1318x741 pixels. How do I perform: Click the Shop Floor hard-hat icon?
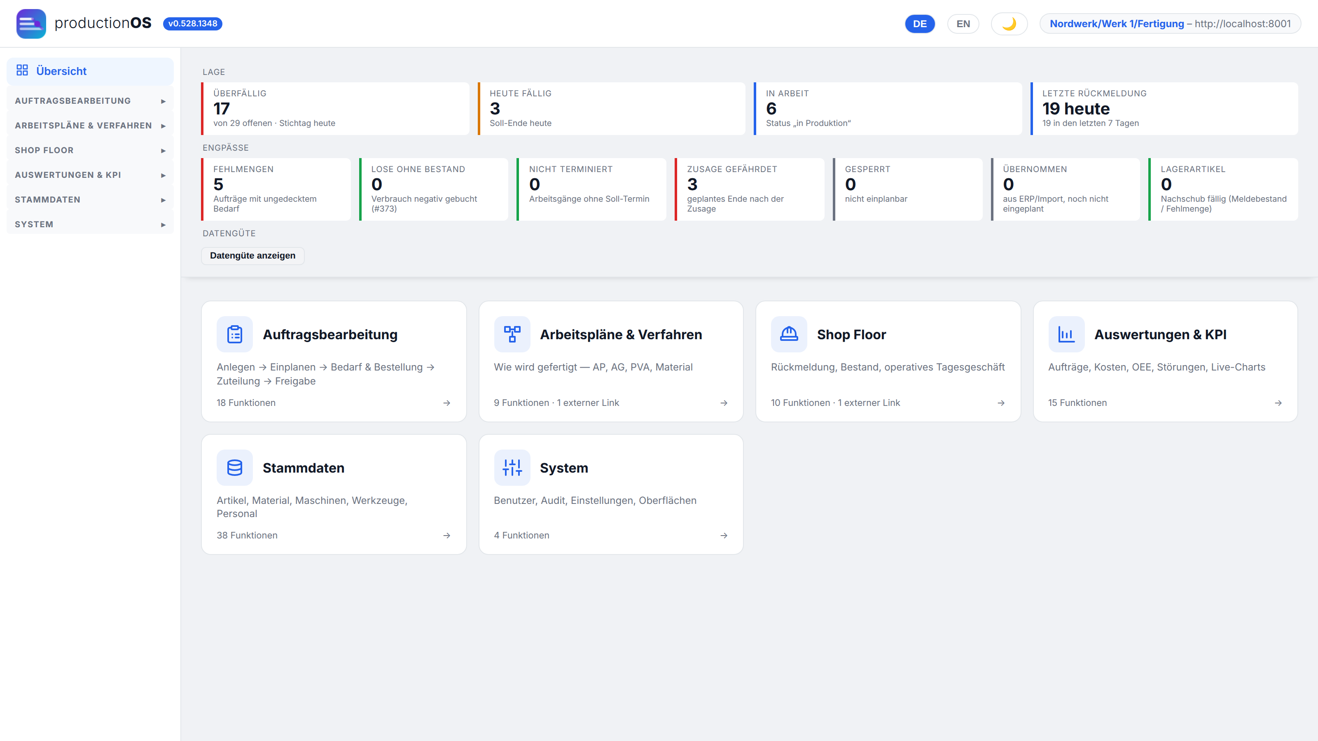click(789, 334)
